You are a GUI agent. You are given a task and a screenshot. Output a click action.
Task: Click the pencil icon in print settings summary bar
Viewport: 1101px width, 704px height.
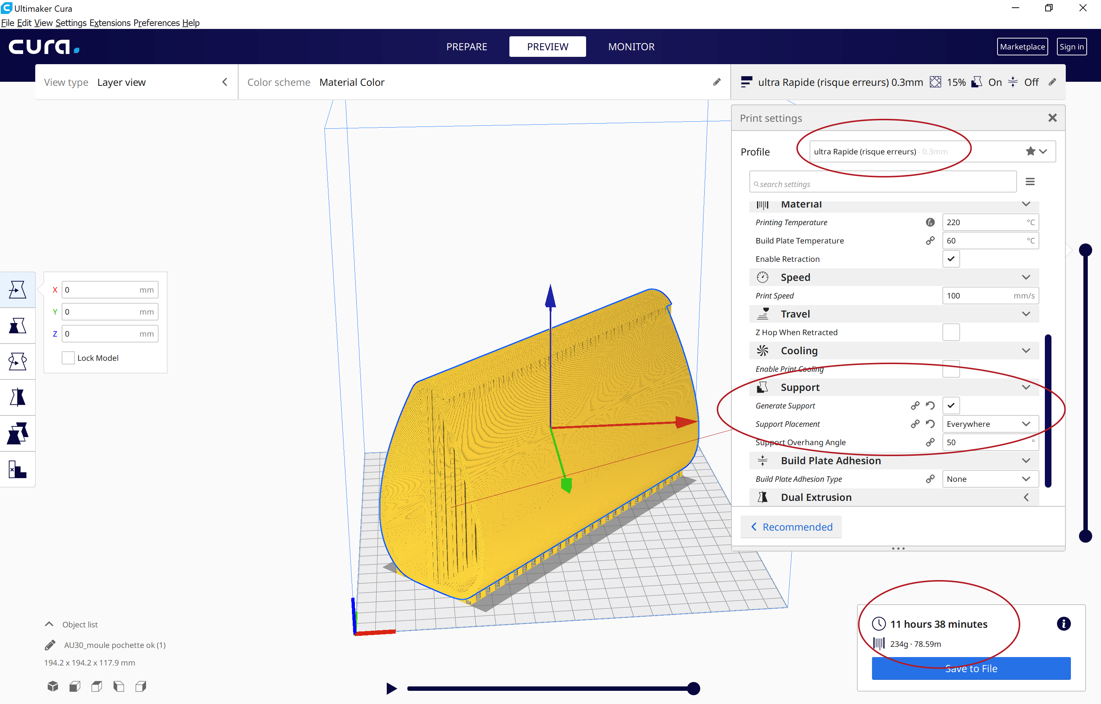(1052, 82)
